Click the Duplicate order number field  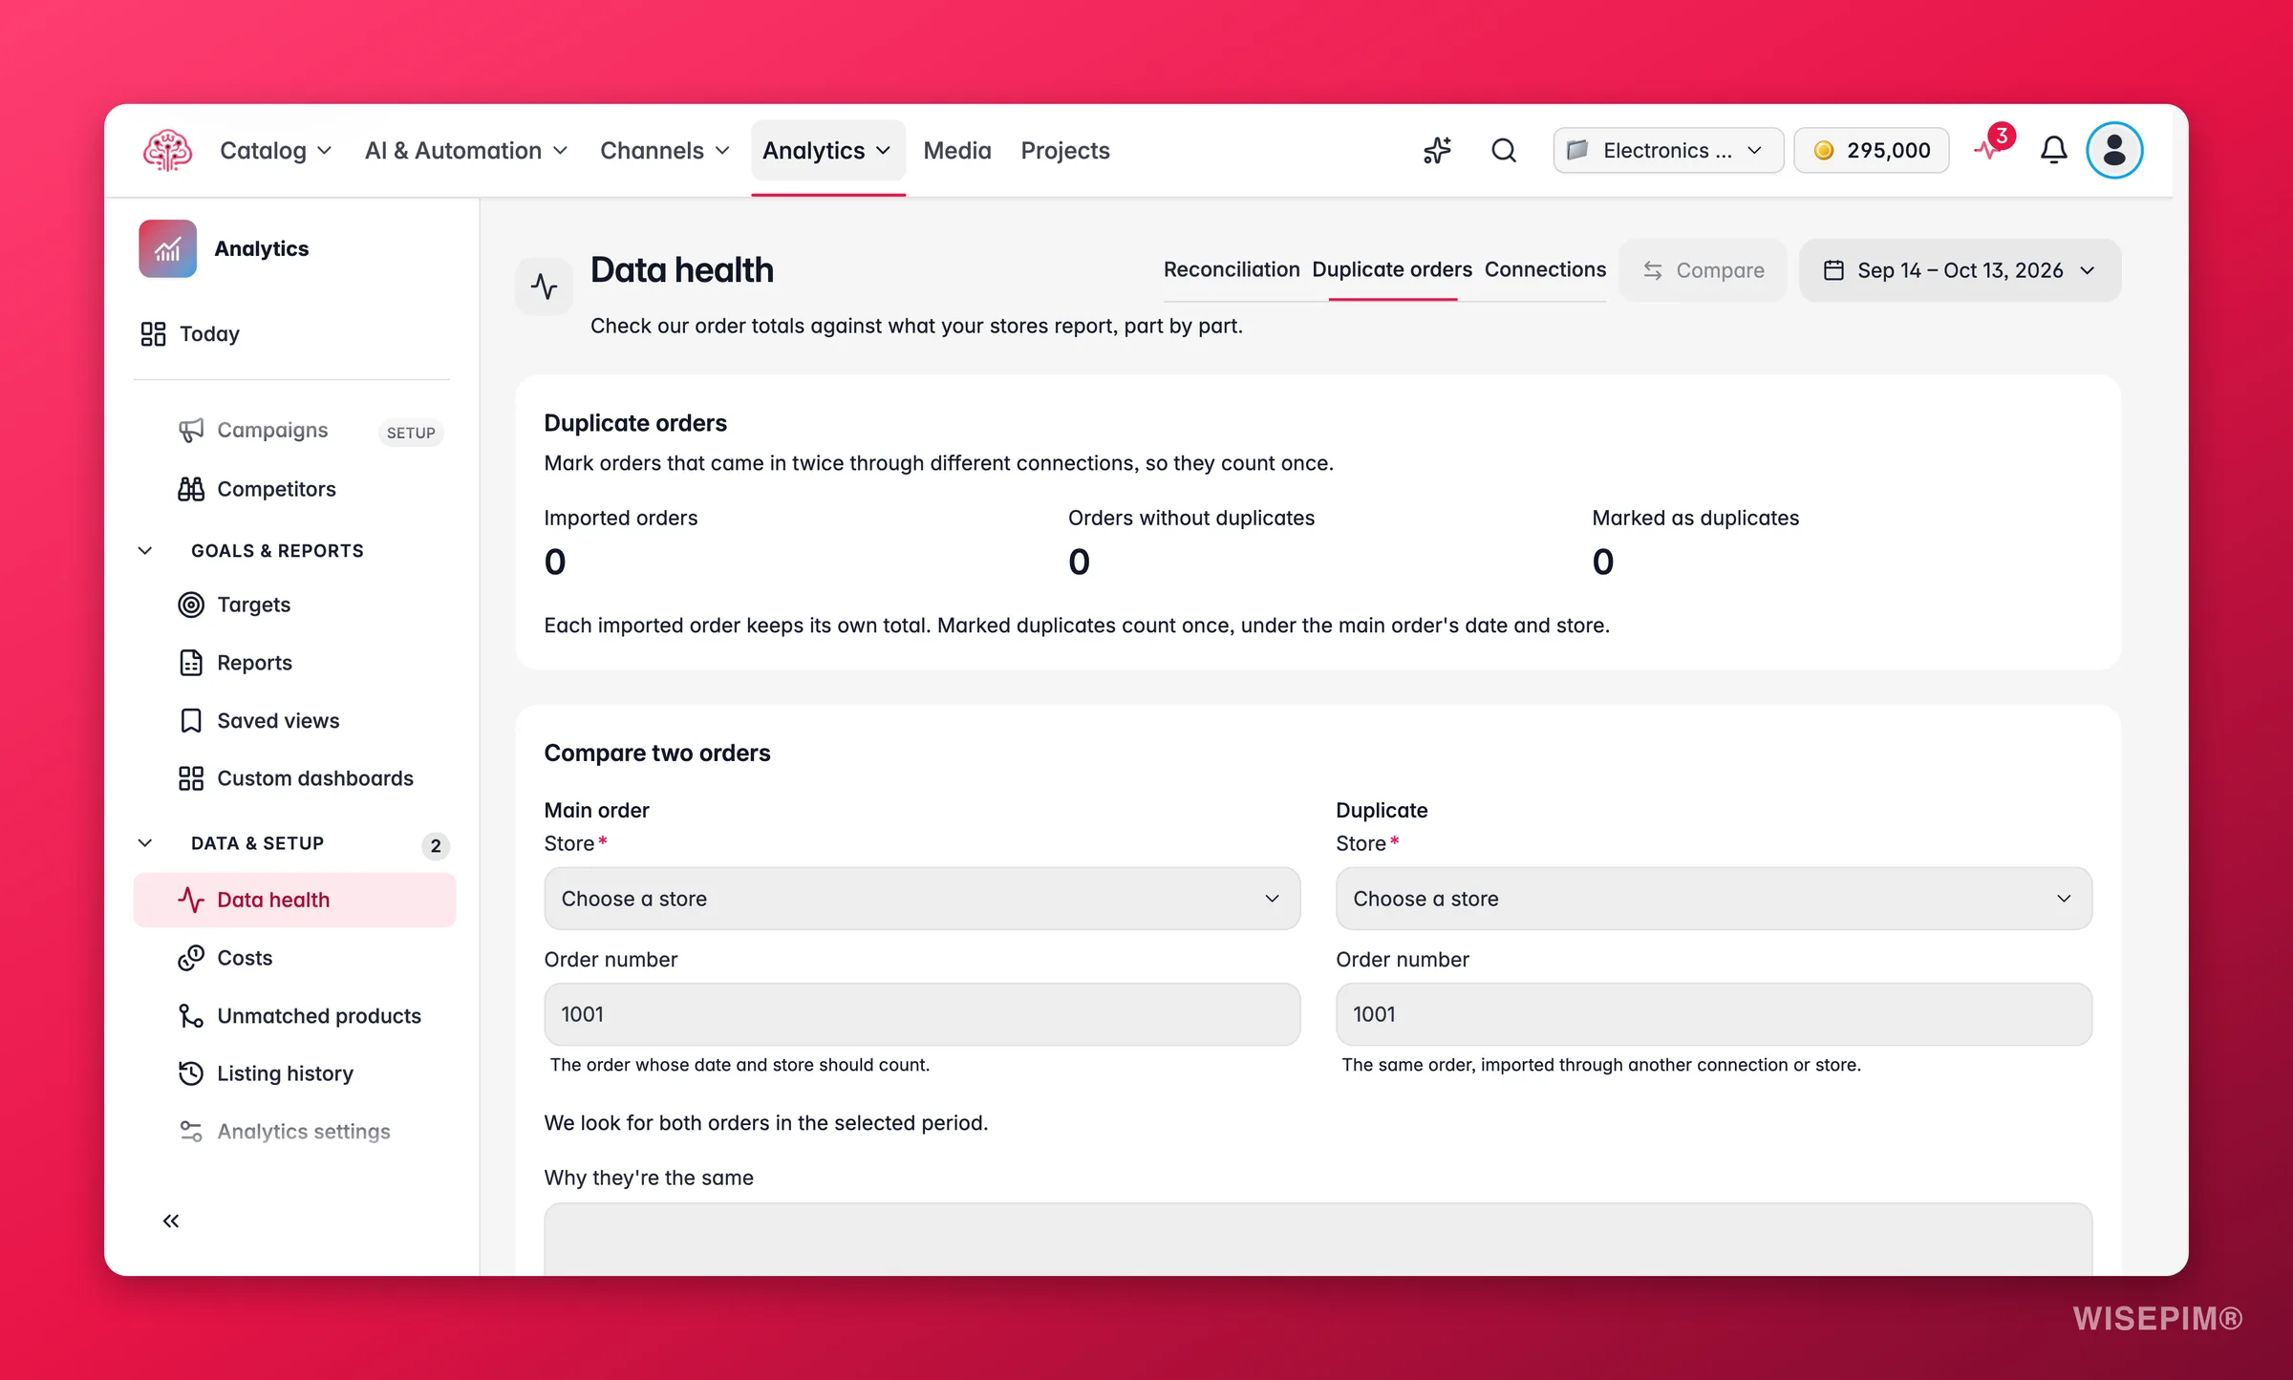pos(1714,1014)
